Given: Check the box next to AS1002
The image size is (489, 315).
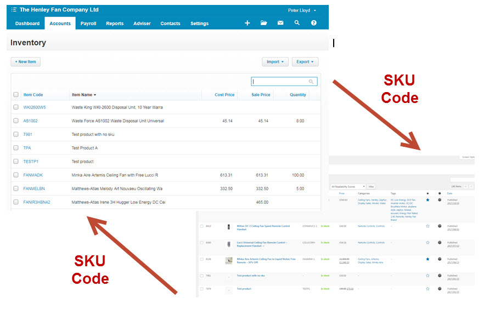Looking at the screenshot, I should 16,121.
